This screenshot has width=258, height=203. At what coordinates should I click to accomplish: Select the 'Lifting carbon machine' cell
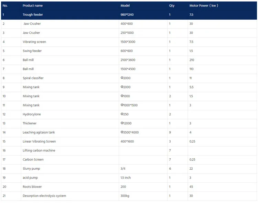[39, 150]
